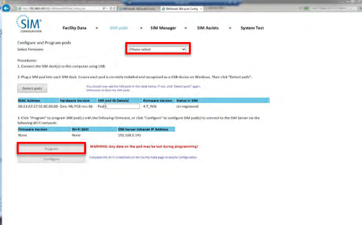Screen dimensions: 362x225
Task: Click the Hardware Version column header
Action: pos(75,100)
